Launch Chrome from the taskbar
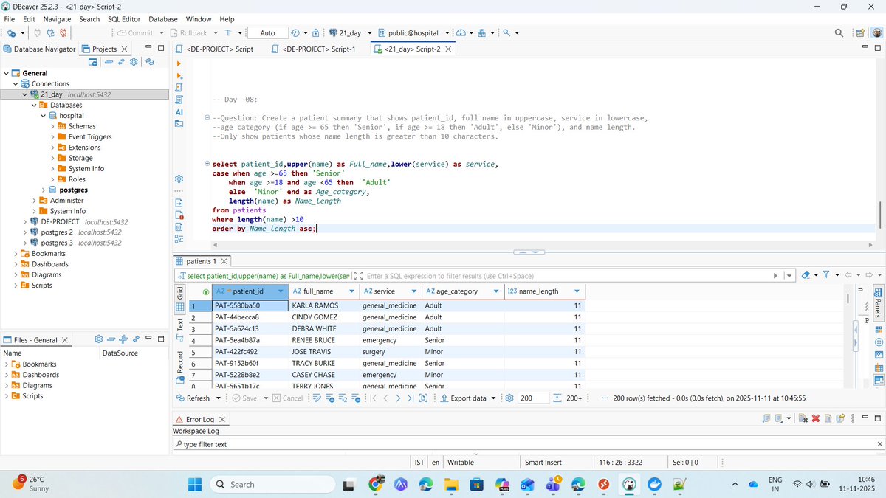 pos(377,485)
